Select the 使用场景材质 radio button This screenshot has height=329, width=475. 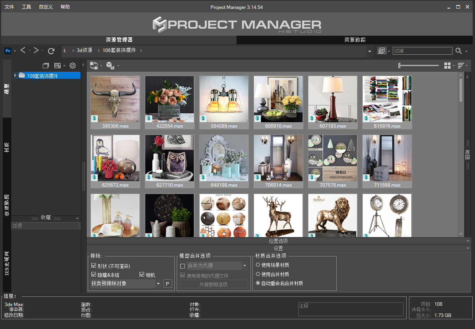[258, 265]
